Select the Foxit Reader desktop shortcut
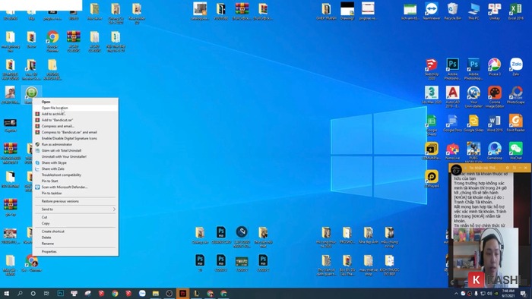 [515, 123]
